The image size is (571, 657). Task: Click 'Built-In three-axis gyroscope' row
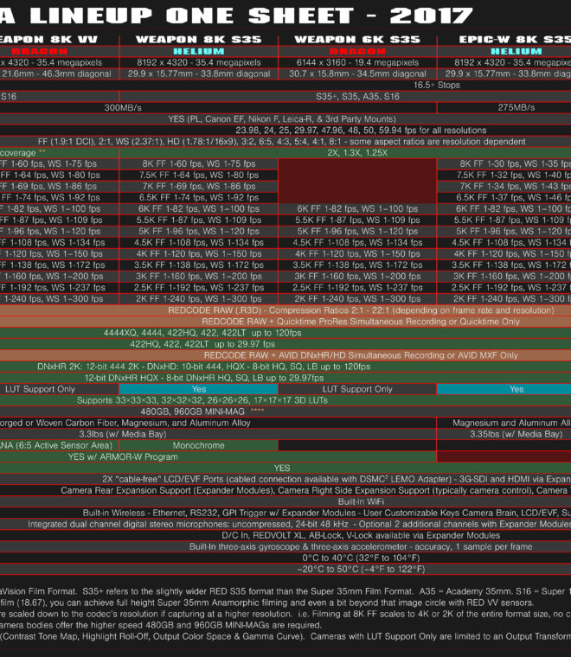click(285, 547)
